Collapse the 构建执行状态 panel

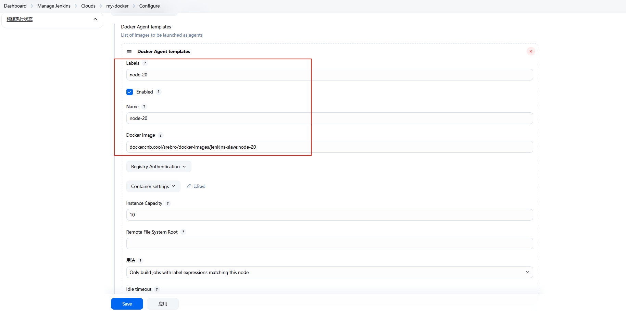point(95,19)
